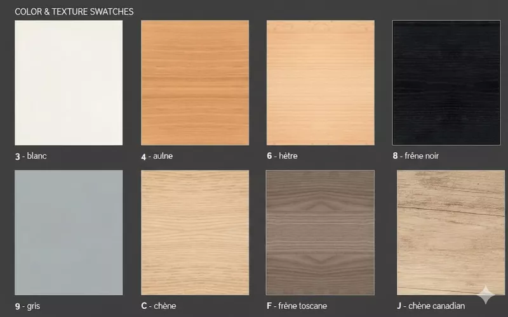Click the "3 - blanc" label
Image resolution: width=508 pixels, height=317 pixels.
click(x=30, y=156)
